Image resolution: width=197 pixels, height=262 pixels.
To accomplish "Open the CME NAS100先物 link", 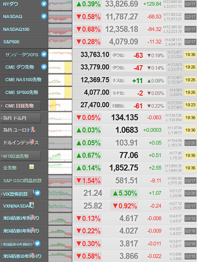I will (x=23, y=80).
